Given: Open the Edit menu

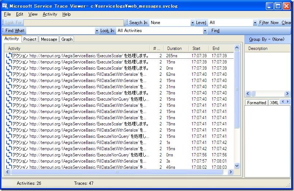Looking at the screenshot, I should [19, 14].
